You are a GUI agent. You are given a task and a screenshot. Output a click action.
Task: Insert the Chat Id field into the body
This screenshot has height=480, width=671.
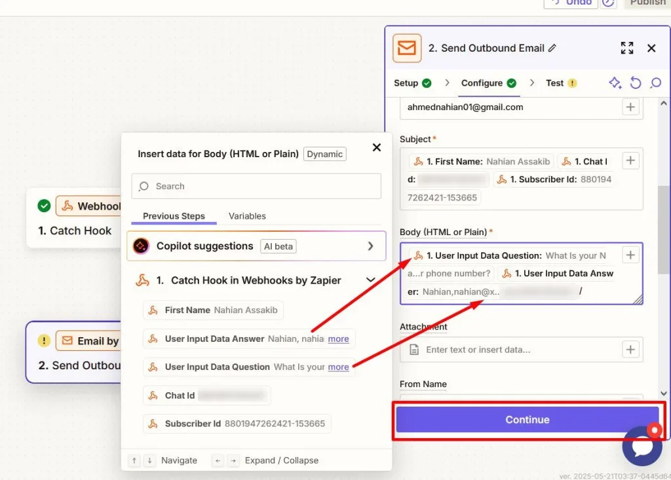click(206, 396)
